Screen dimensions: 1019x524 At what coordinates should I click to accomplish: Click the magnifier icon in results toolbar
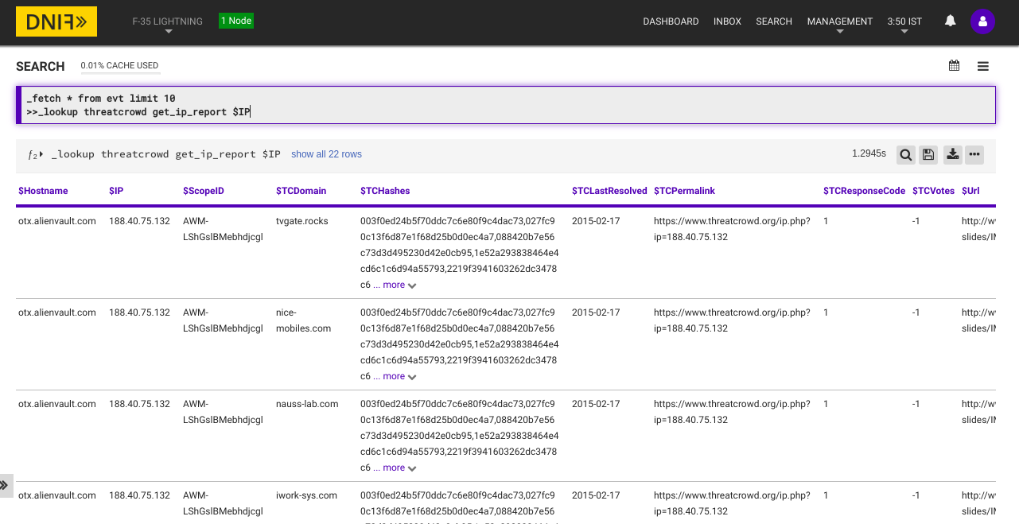pyautogui.click(x=905, y=155)
